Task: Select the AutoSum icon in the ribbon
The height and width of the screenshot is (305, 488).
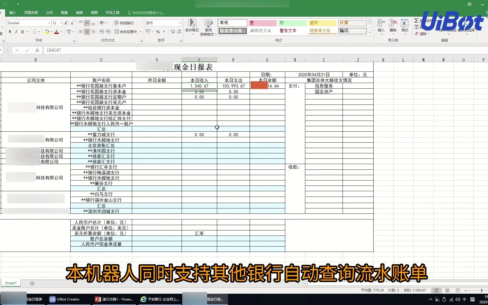Action: [x=416, y=20]
